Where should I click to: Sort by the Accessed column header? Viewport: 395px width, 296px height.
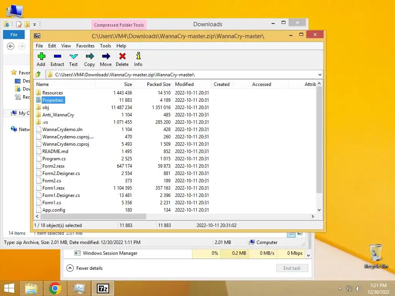click(x=269, y=84)
